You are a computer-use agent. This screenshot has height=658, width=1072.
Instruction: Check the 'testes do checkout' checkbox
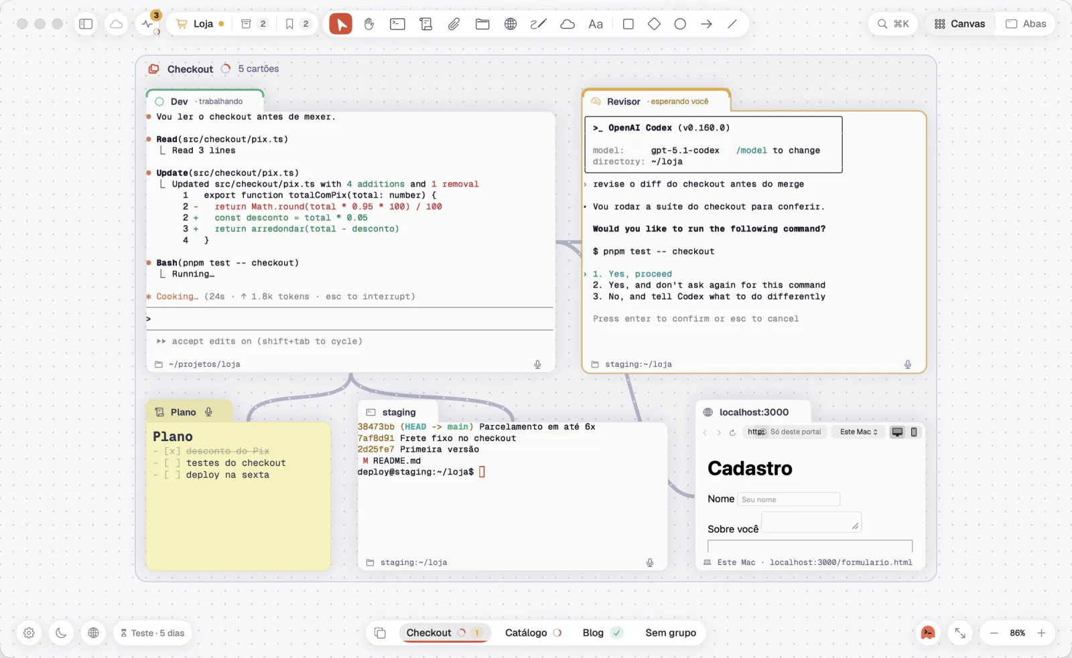coord(172,463)
